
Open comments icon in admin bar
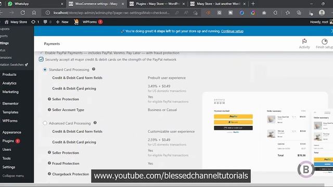point(47,22)
